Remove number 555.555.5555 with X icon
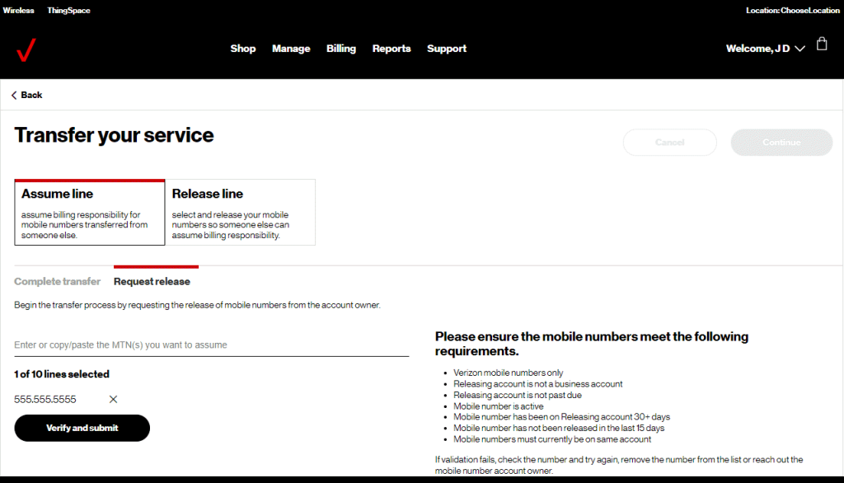This screenshot has width=844, height=483. coord(113,400)
